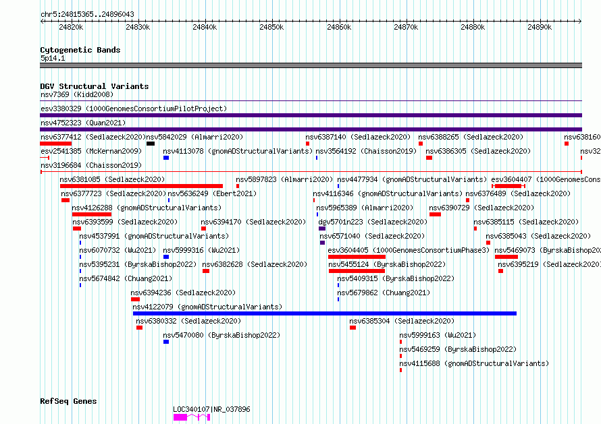Click nsv6380332 (Sedlazeck2020) label
601x424 pixels.
coord(188,321)
